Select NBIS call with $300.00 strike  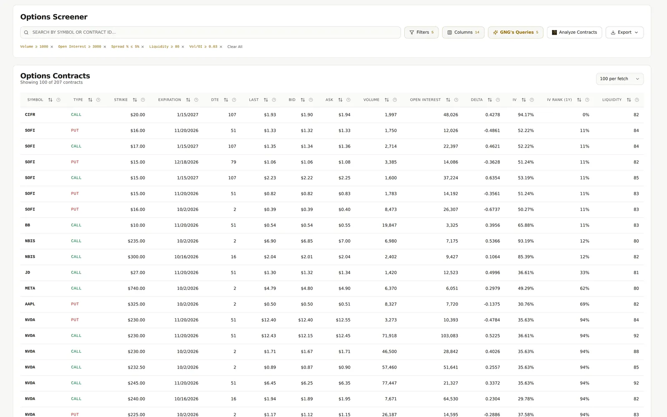coord(332,257)
